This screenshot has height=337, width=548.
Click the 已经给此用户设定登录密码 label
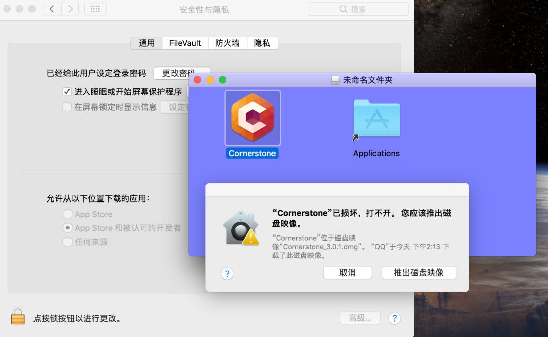tap(96, 73)
